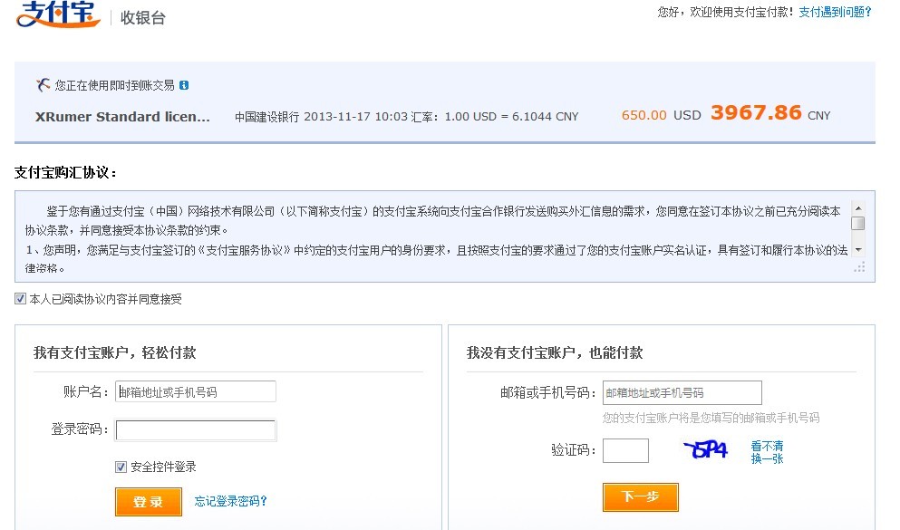Screen dimensions: 900x530
Task: Click the captcha image 5P4
Action: pyautogui.click(x=706, y=449)
